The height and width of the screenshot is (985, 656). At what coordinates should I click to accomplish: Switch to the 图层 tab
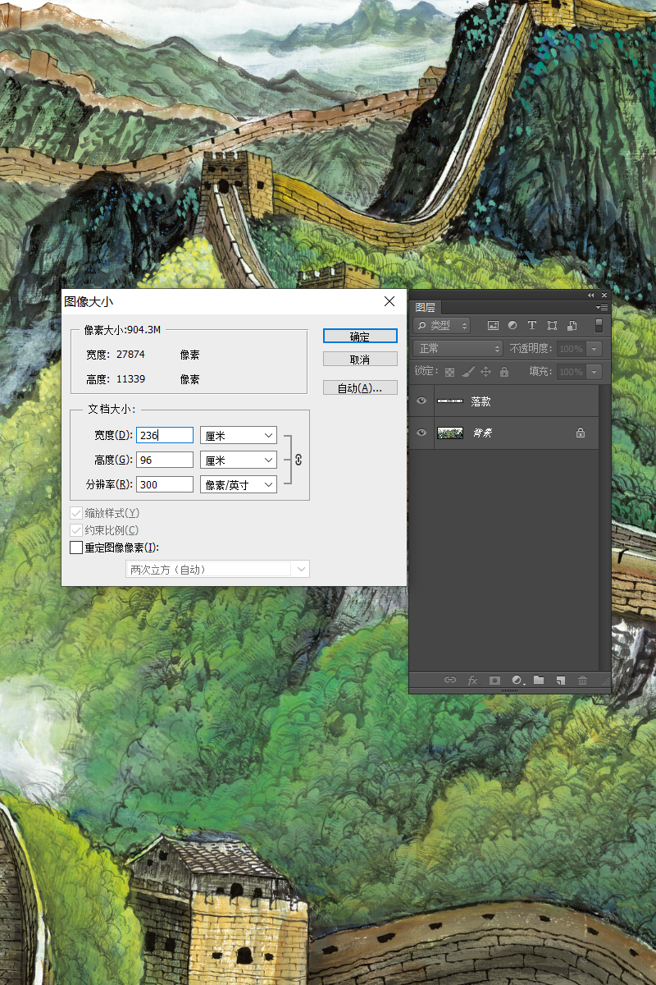(426, 308)
